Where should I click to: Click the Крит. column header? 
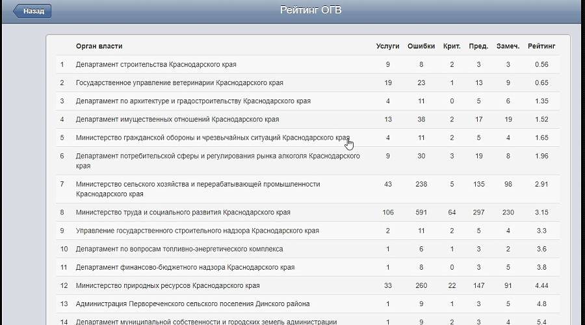coord(452,46)
